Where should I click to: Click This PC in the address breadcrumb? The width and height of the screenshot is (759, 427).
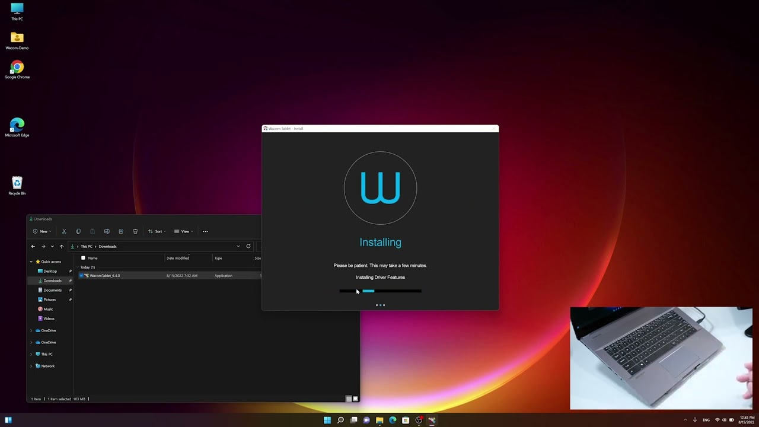click(x=87, y=246)
